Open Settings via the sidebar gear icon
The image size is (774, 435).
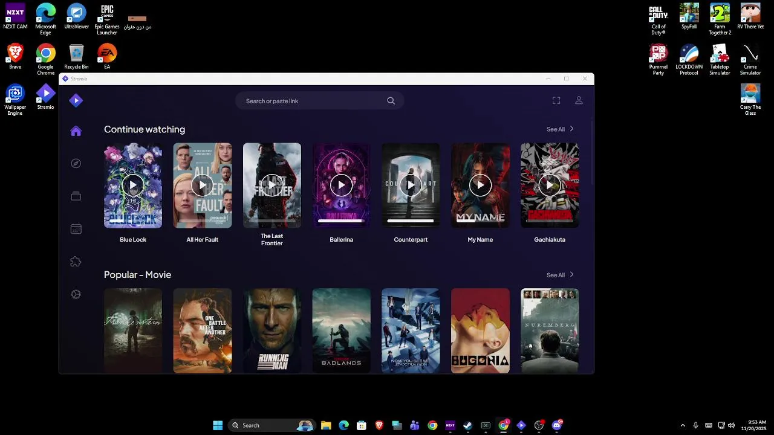[x=76, y=294]
